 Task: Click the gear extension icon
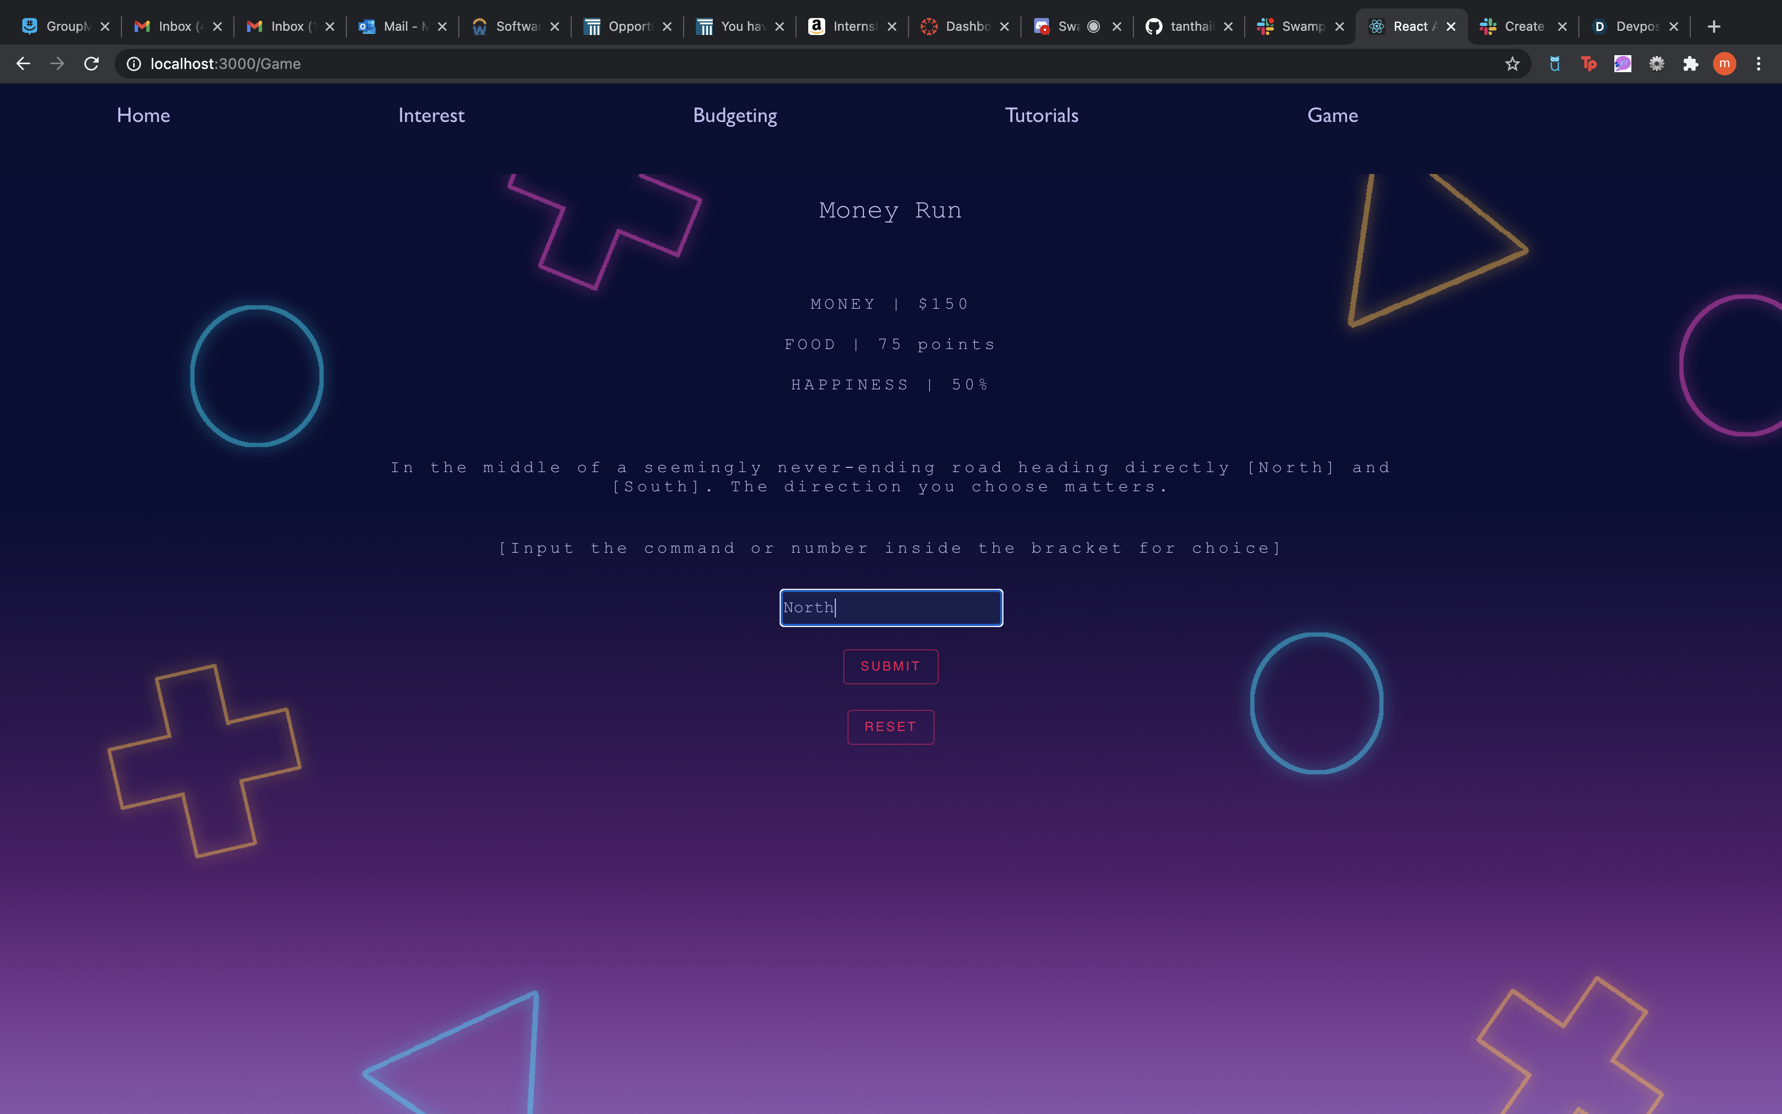tap(1657, 64)
